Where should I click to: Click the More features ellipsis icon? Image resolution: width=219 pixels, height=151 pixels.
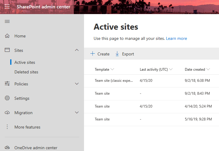pos(7,127)
